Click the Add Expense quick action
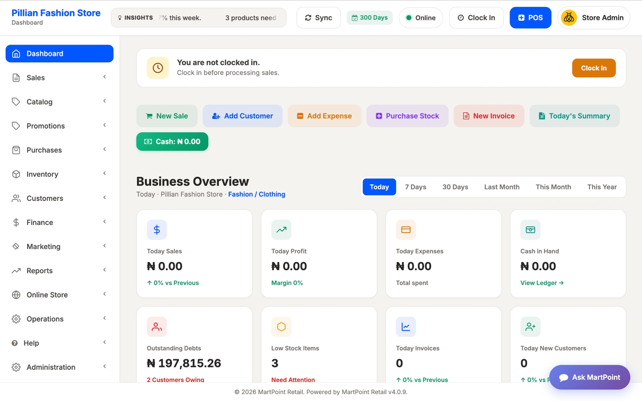The height and width of the screenshot is (401, 642). pyautogui.click(x=324, y=116)
